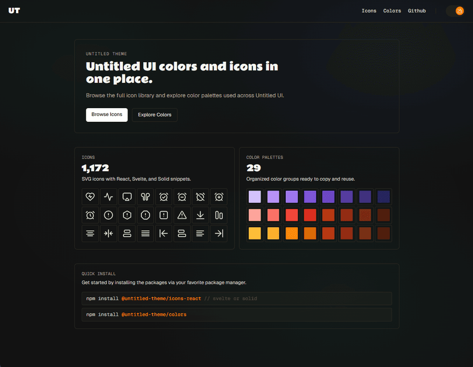Select the alert octagon icon
The image size is (473, 367).
[145, 215]
